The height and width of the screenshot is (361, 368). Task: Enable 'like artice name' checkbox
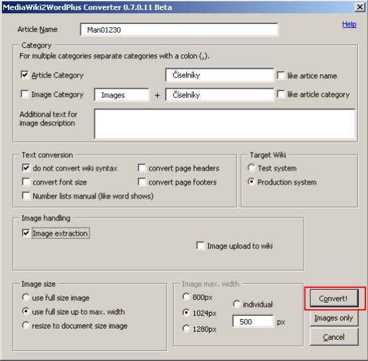coord(281,76)
